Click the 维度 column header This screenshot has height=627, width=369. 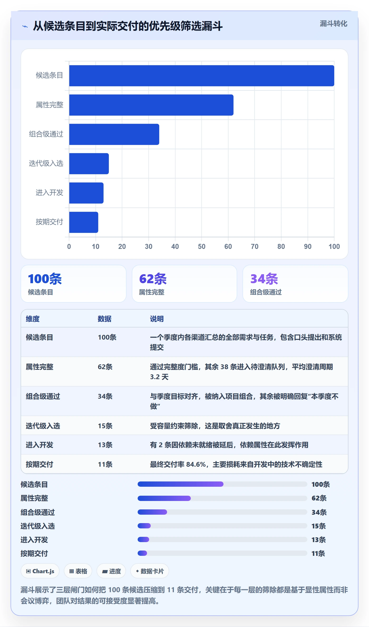point(33,319)
